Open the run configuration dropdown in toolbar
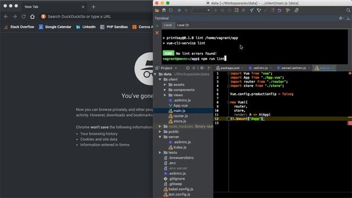The width and height of the screenshot is (352, 198). coord(201,10)
